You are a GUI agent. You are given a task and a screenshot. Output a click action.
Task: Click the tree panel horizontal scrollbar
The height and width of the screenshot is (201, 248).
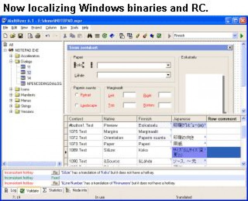point(32,164)
